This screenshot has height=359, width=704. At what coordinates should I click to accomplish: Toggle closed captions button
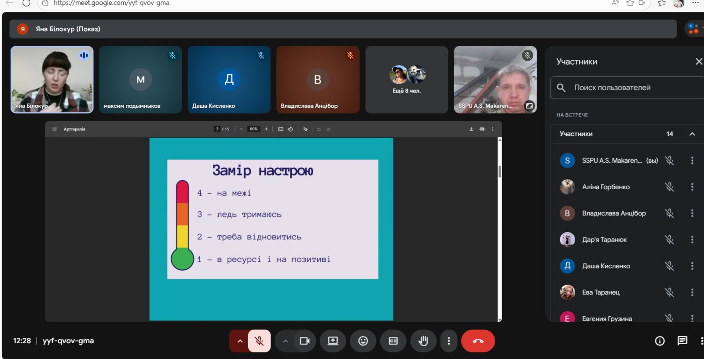[393, 341]
